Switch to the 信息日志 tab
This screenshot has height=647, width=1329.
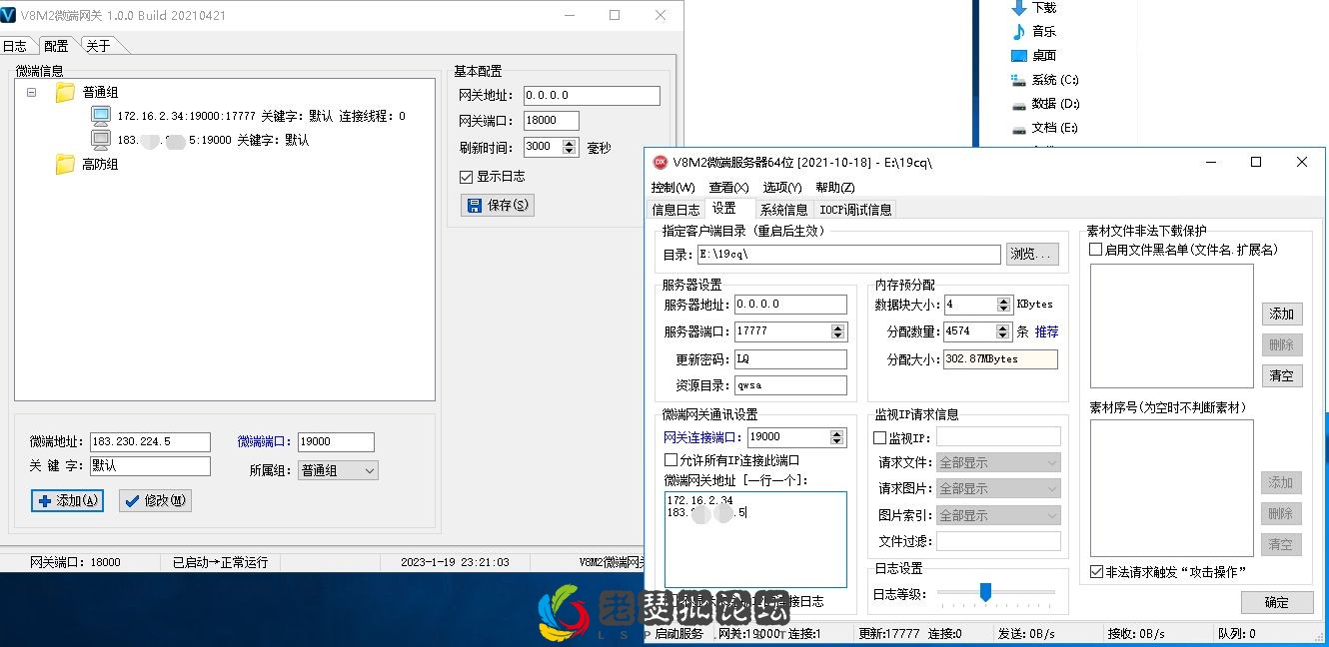675,210
